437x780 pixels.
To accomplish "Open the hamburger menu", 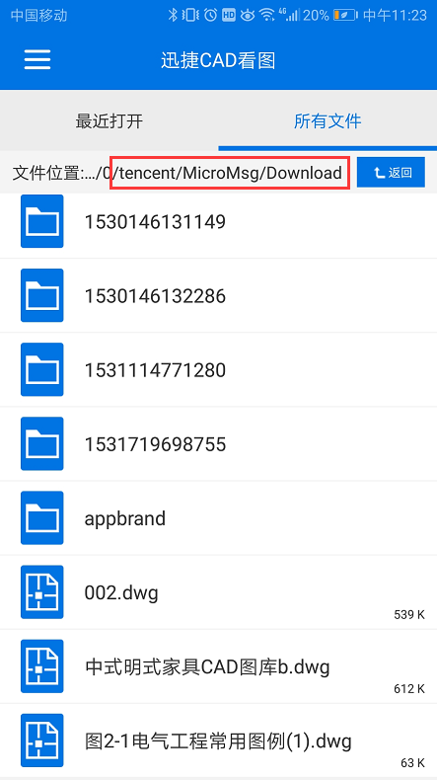I will pos(37,60).
